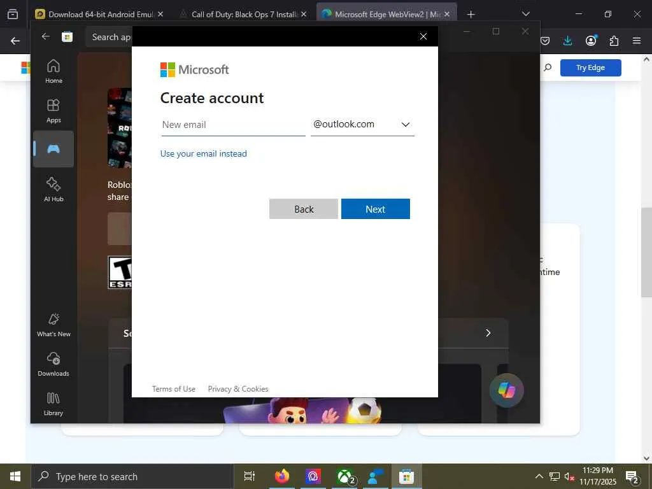Click the browser back arrow
The image size is (652, 489).
coord(15,41)
